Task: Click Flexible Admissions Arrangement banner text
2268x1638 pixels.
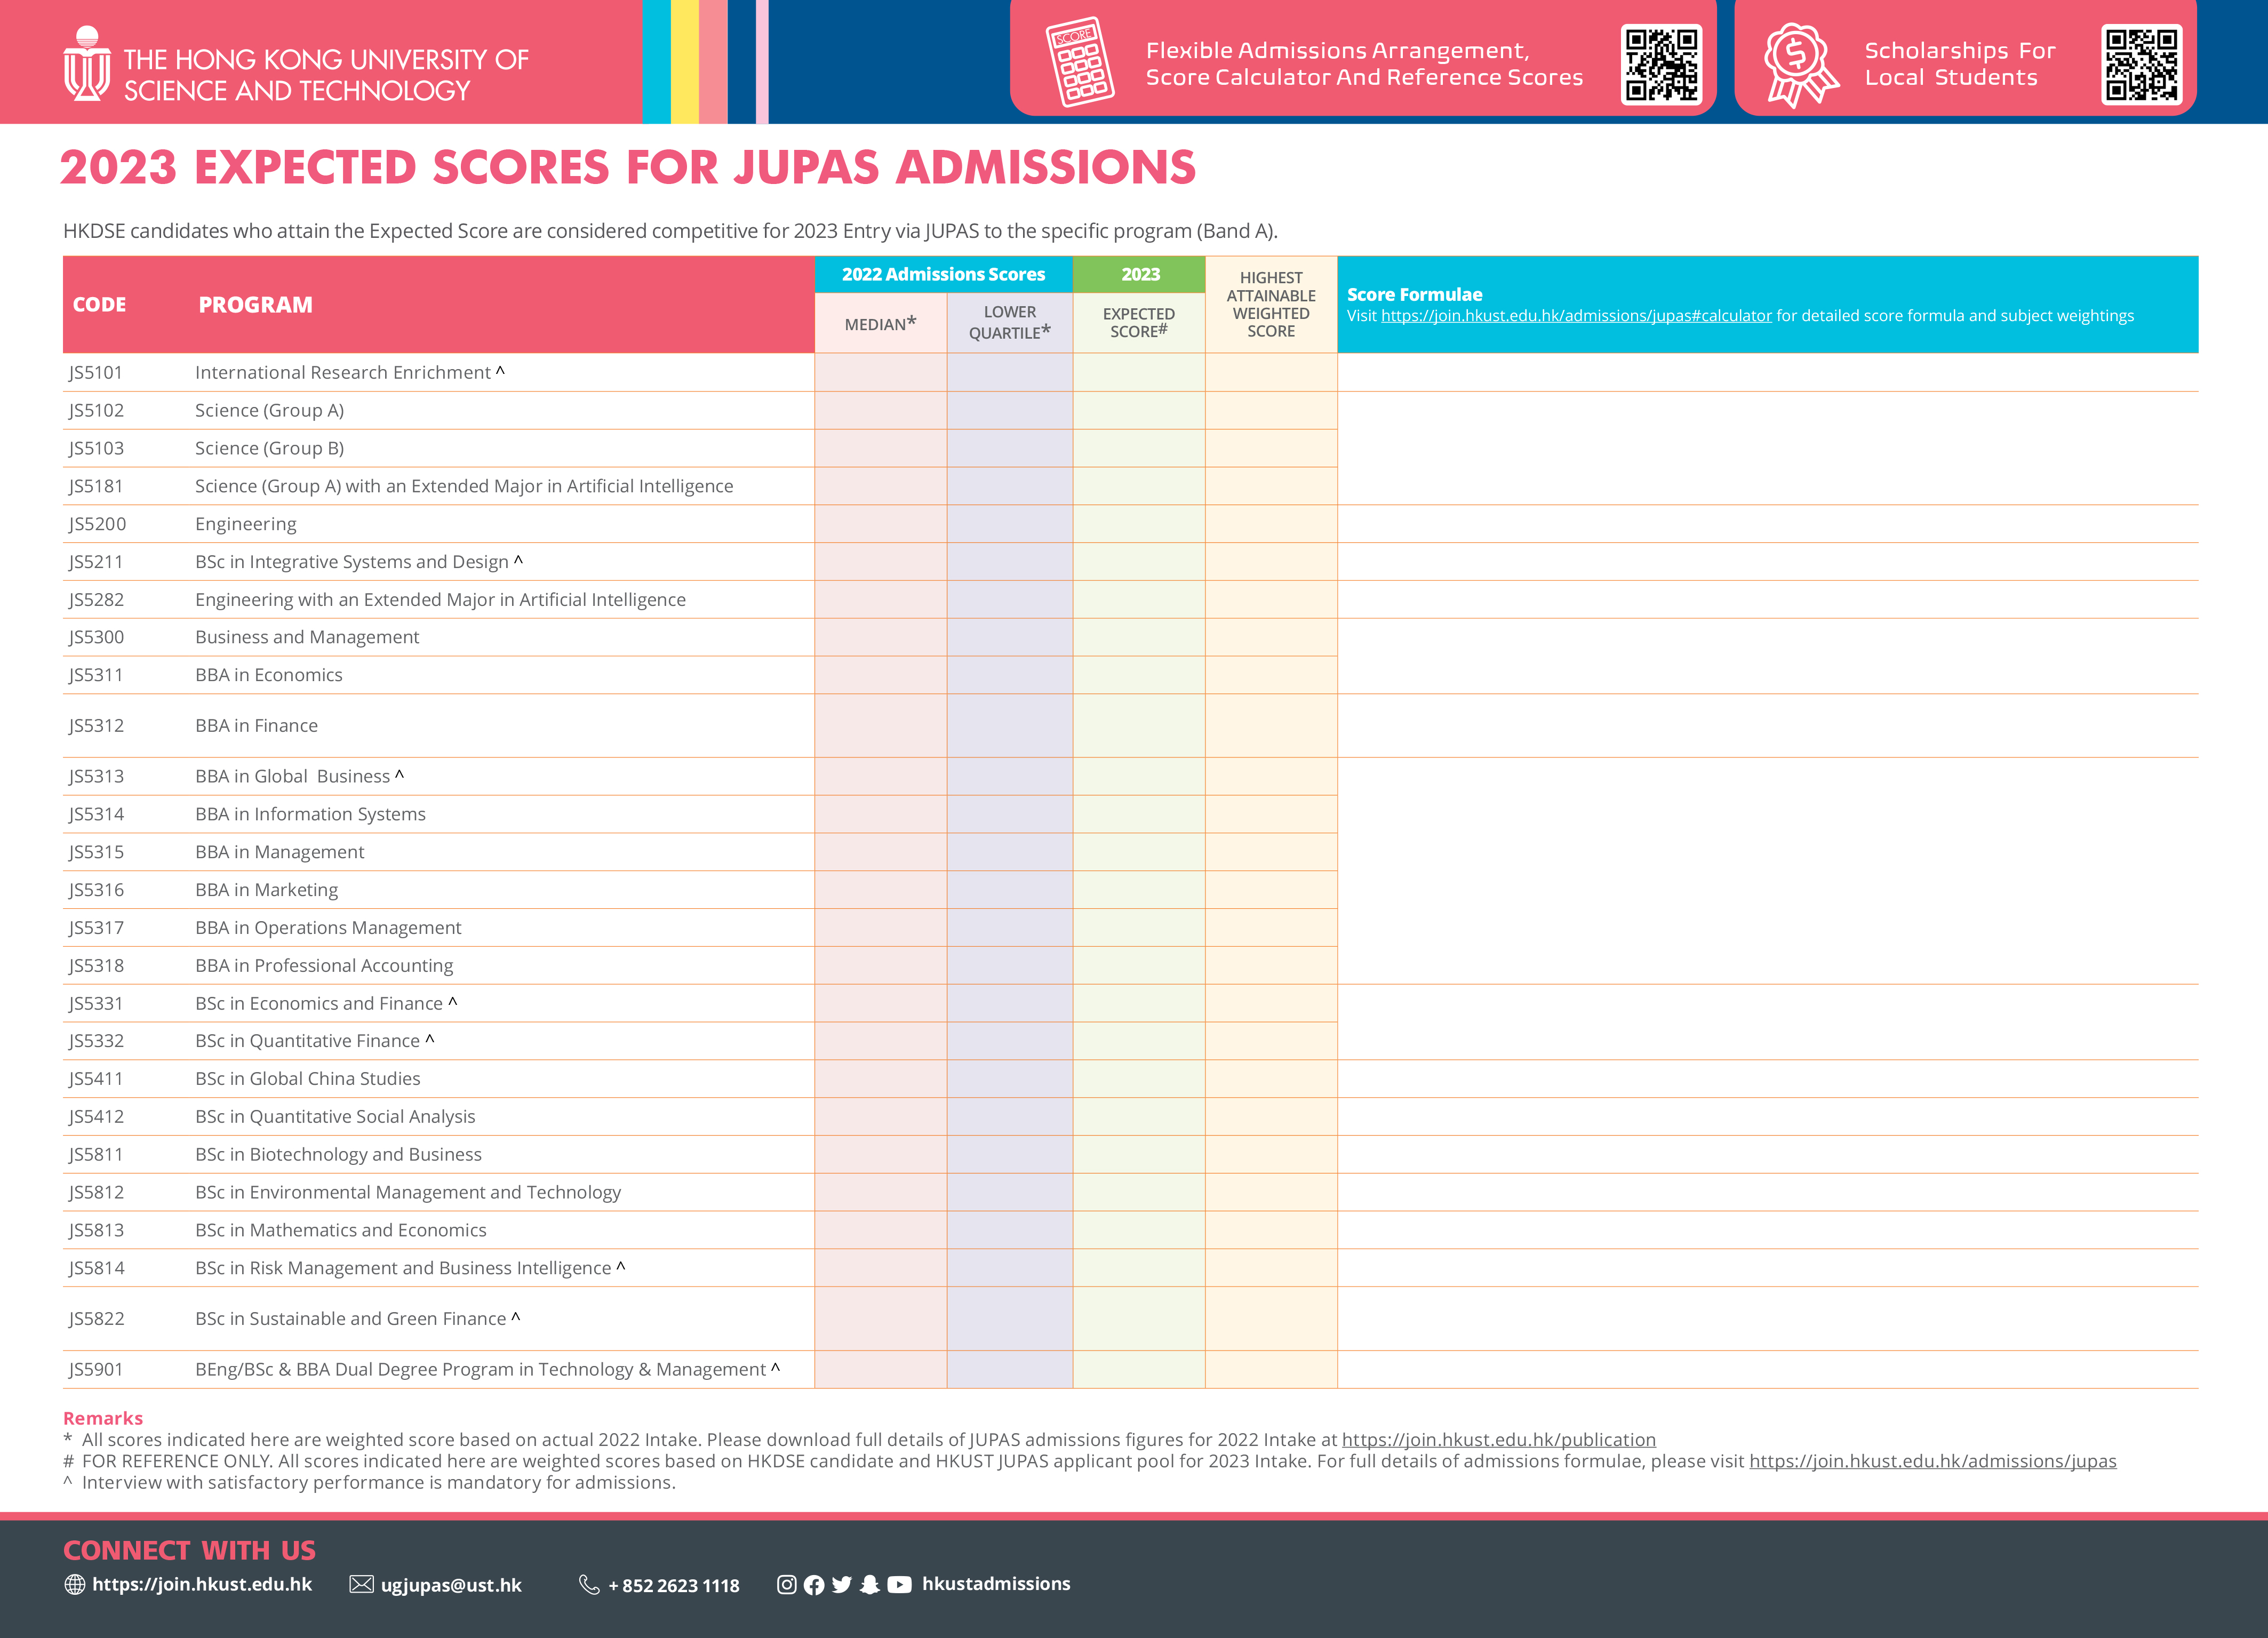Action: click(x=1364, y=64)
